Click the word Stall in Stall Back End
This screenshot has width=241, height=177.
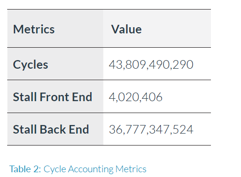pos(25,129)
